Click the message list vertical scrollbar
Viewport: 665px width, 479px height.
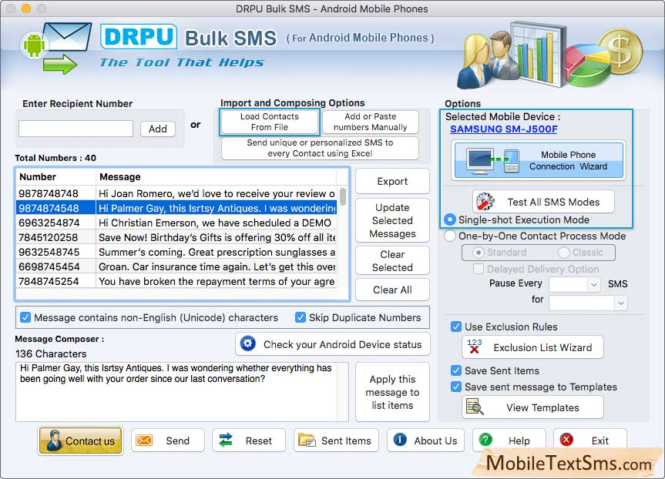click(343, 196)
